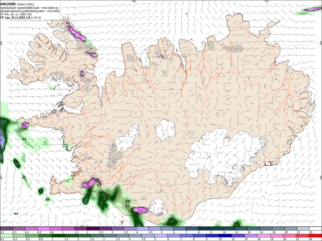322x241 pixels.
Task: Click the 4.0 precipitation value on the map
Action: pos(86,201)
